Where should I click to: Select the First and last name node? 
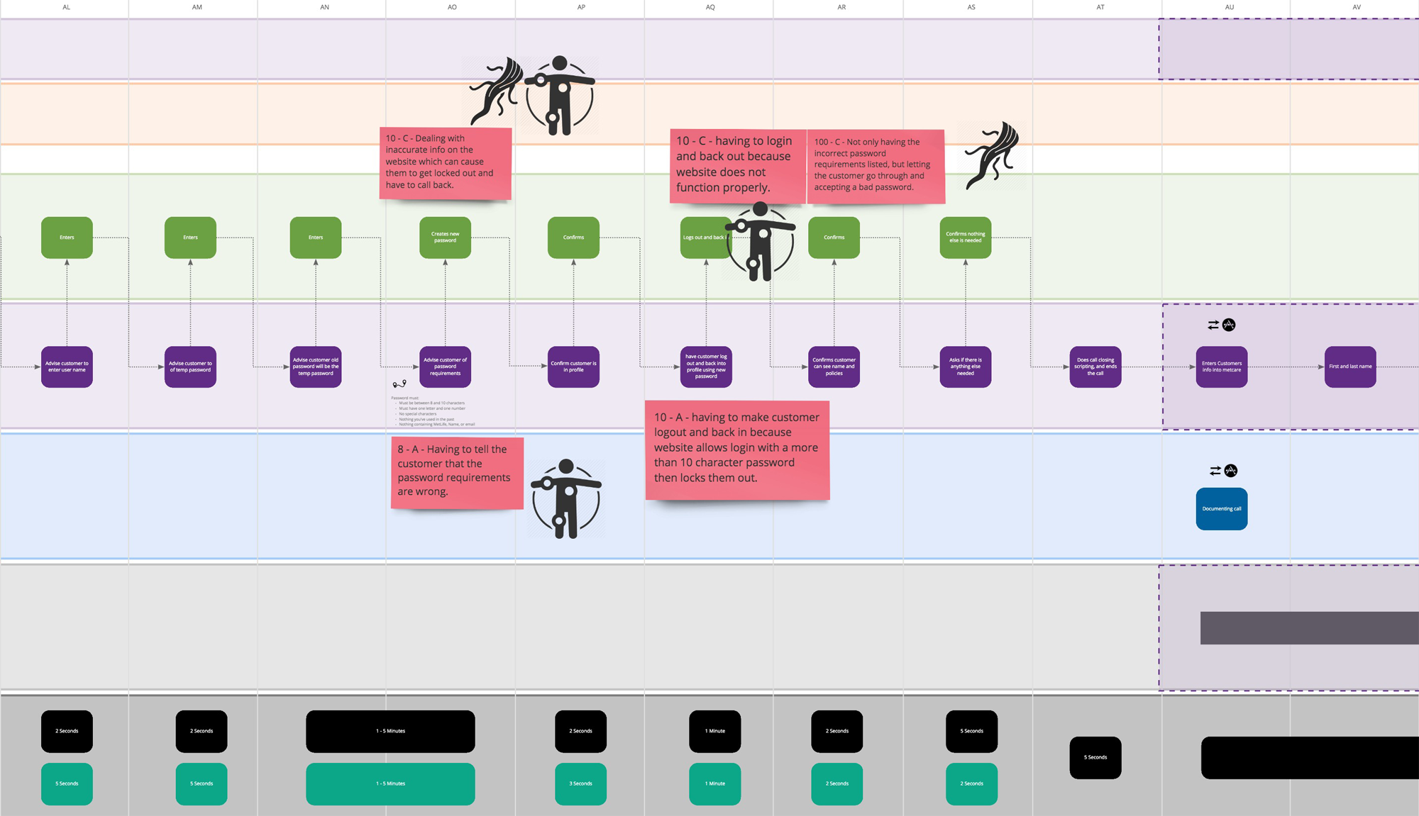tap(1350, 367)
